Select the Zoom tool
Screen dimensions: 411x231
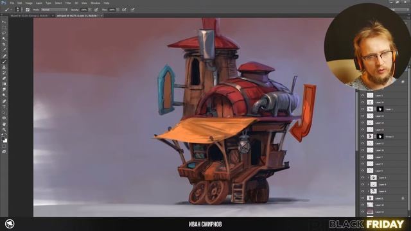[4, 130]
